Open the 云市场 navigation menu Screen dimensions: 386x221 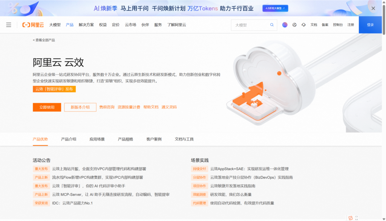click(130, 25)
